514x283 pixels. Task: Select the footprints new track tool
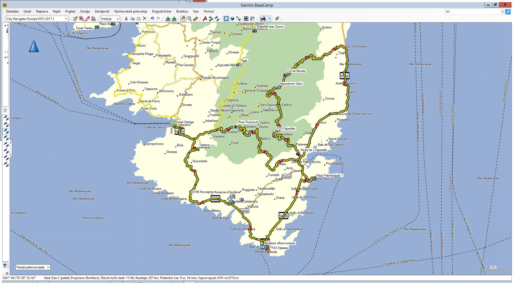(x=217, y=19)
